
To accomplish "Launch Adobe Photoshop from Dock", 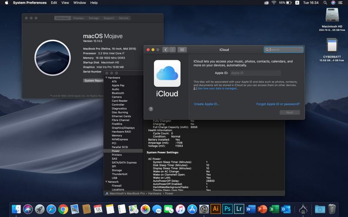I will 227,209.
